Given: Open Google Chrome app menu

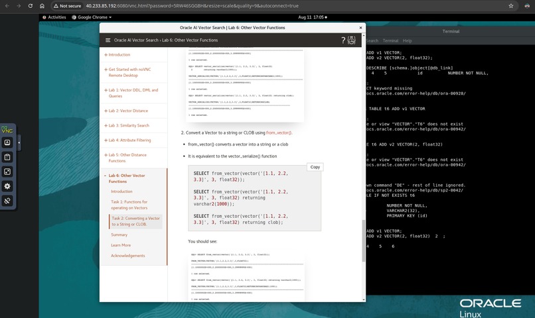Looking at the screenshot, I should pyautogui.click(x=92, y=17).
